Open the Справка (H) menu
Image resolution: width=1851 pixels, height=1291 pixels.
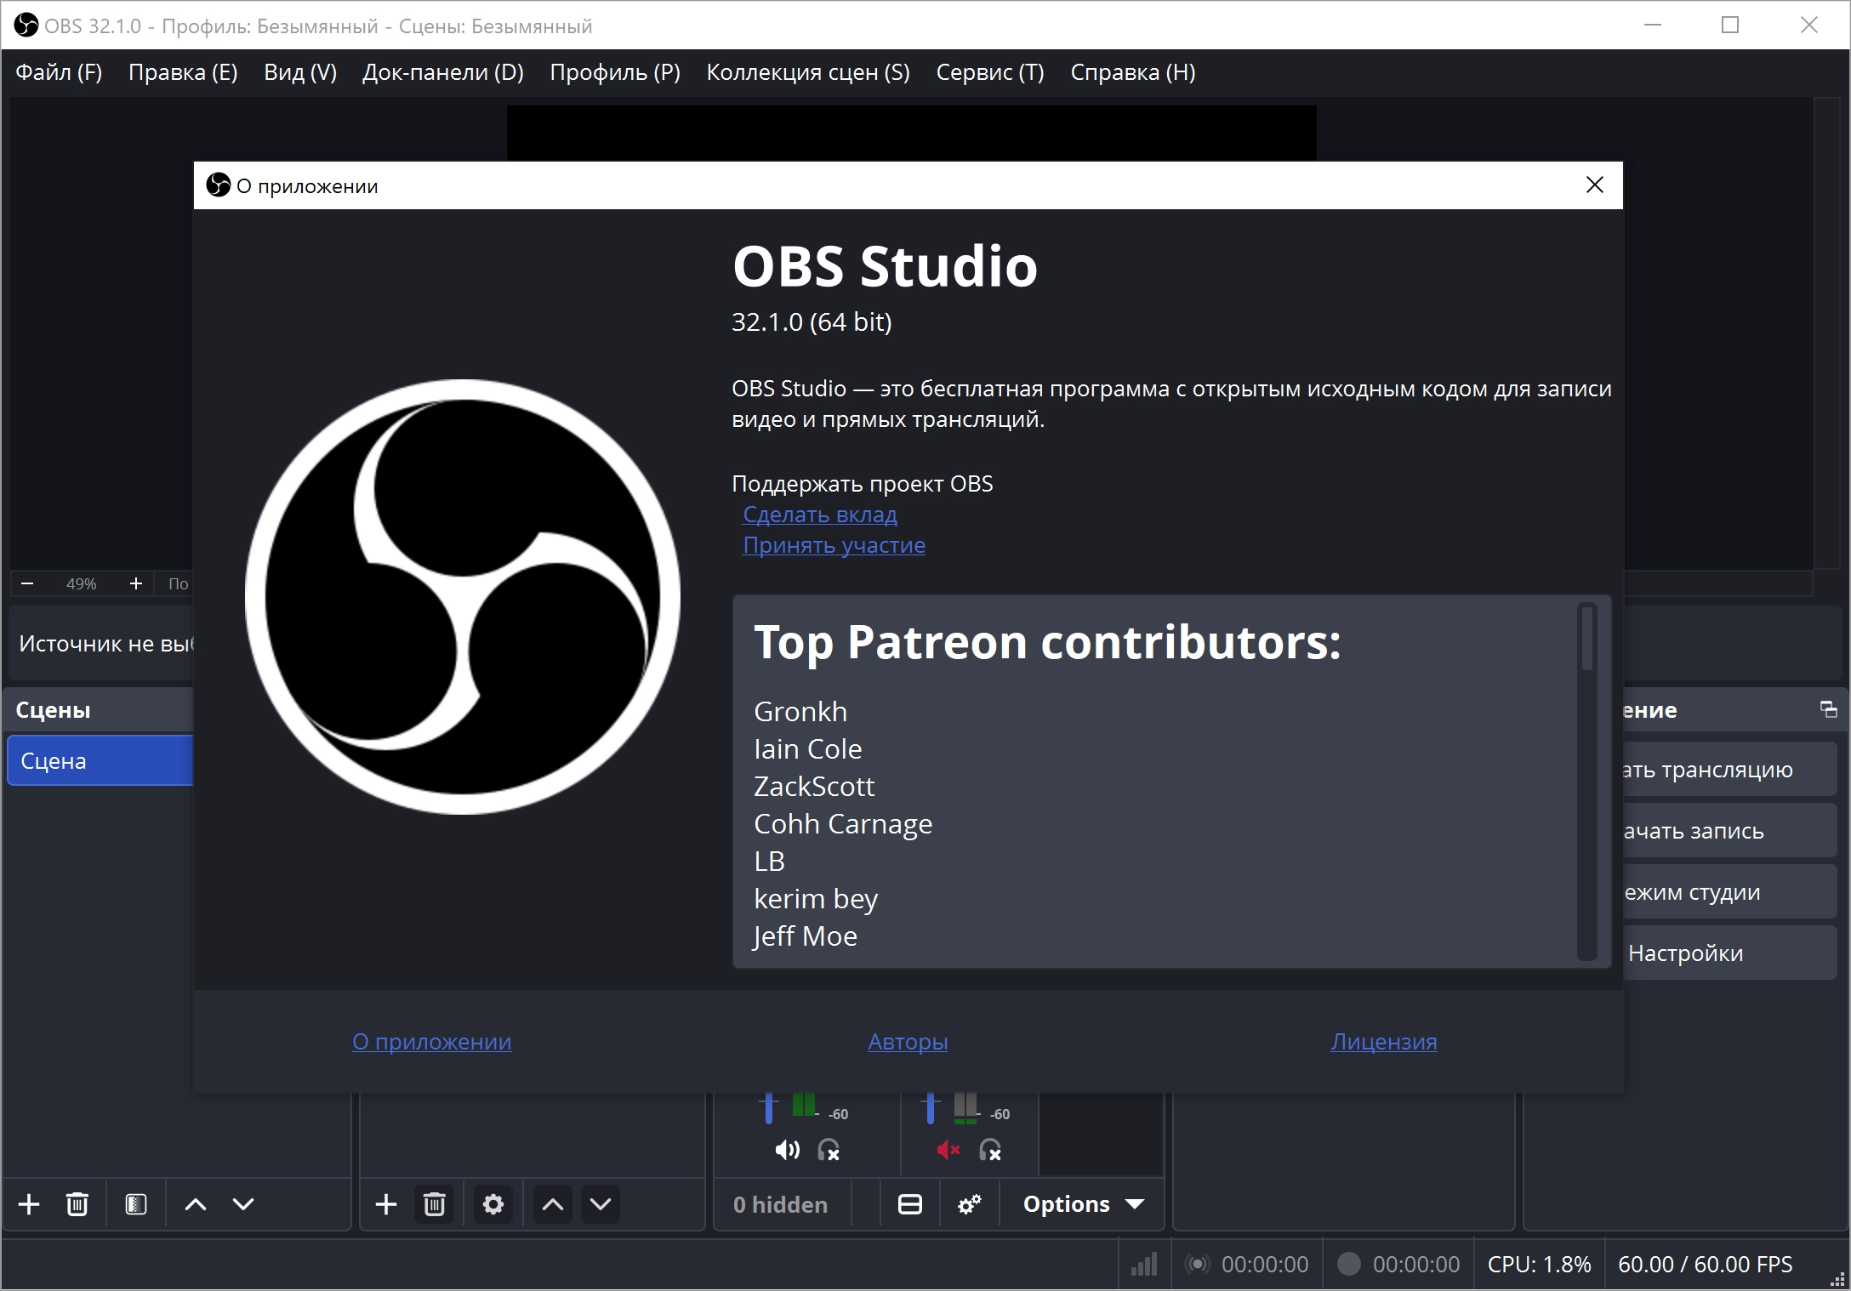pyautogui.click(x=1132, y=72)
